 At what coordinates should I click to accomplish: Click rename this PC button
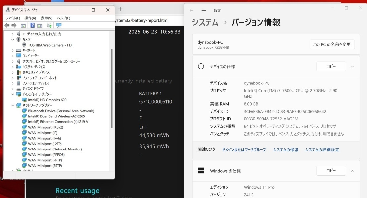(332, 44)
